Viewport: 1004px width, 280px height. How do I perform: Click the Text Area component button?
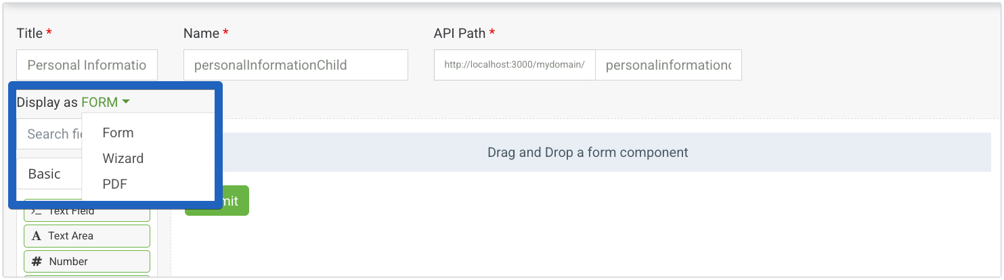(87, 236)
